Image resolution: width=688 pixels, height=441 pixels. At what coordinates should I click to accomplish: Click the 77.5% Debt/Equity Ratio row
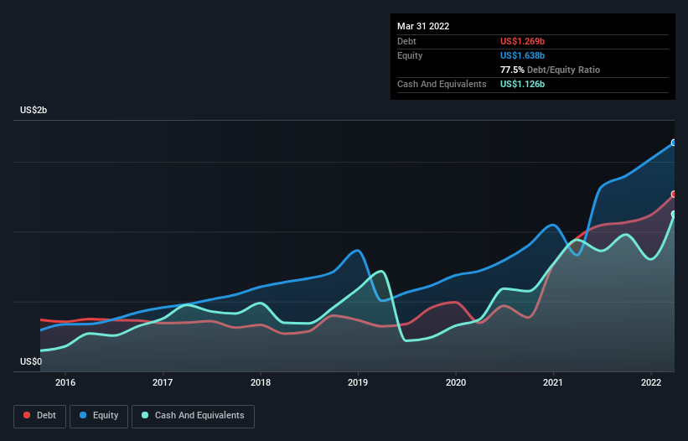click(x=550, y=70)
